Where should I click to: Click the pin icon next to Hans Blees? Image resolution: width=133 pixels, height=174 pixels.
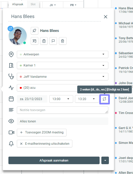[x=35, y=31]
